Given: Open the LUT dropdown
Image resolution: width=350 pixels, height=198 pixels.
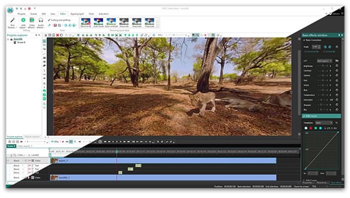Looking at the screenshot, I should 324,61.
